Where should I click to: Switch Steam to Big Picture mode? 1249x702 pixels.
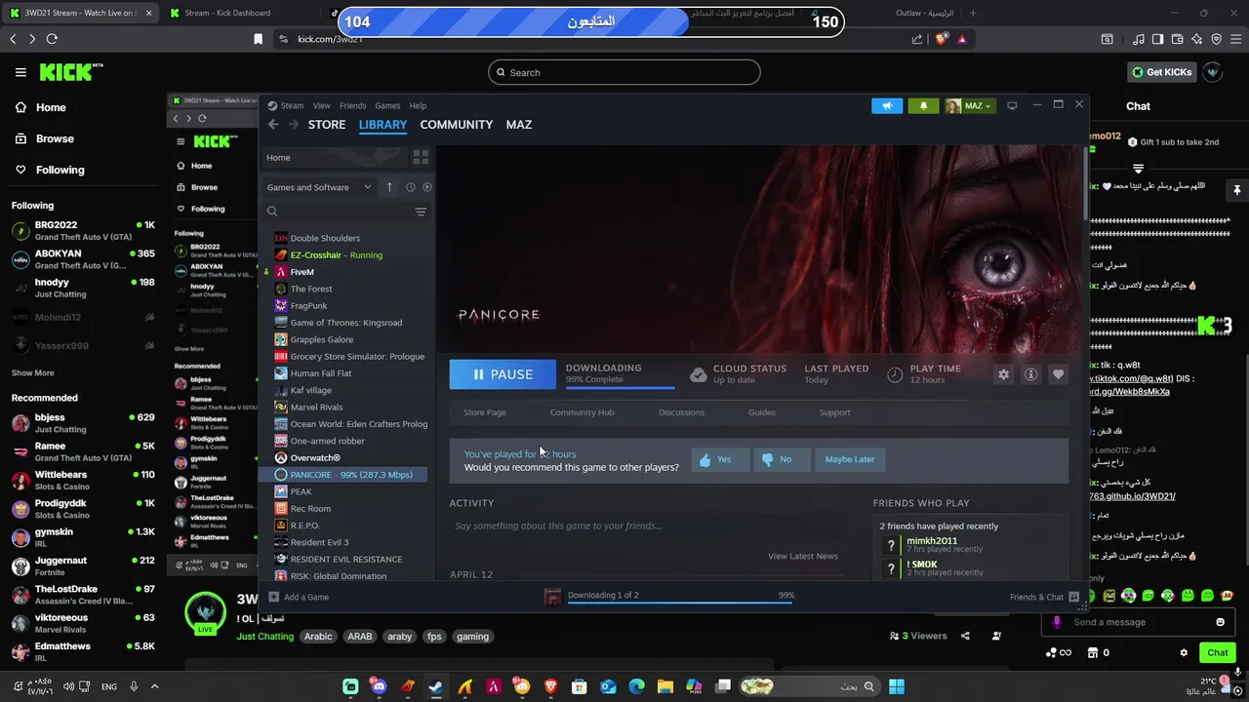pos(1012,105)
